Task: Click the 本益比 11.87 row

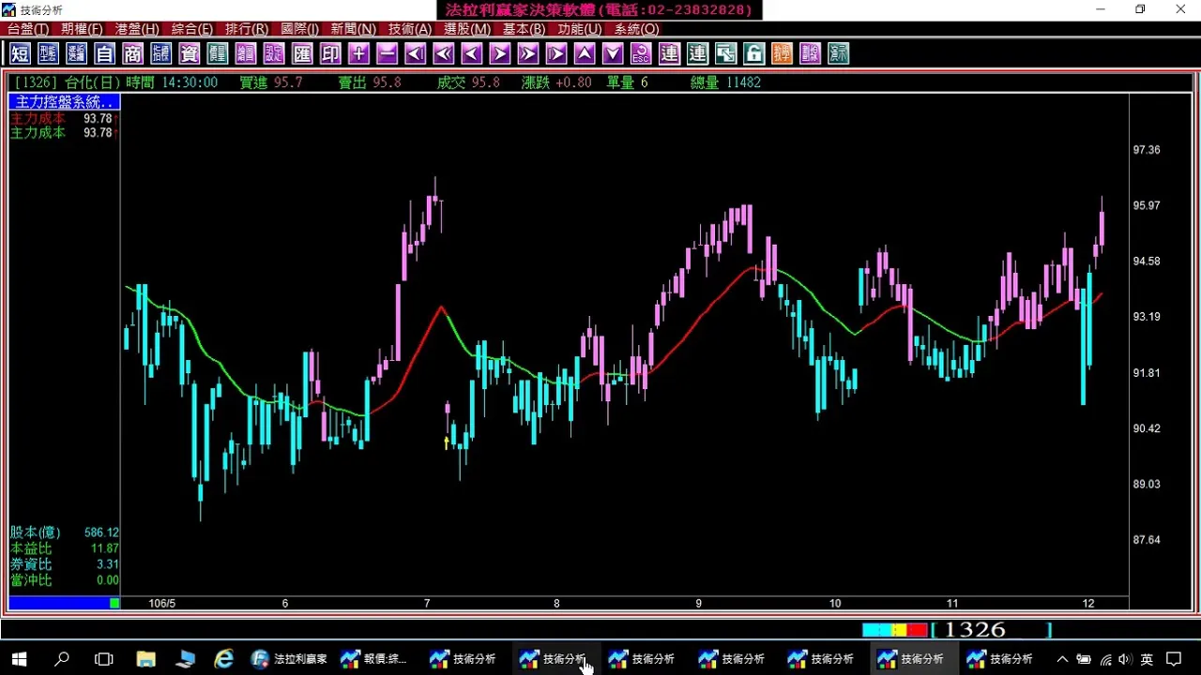Action: (65, 548)
